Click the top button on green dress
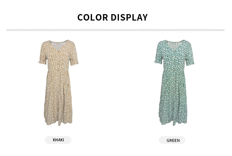This screenshot has height=156, width=232. click(x=174, y=51)
